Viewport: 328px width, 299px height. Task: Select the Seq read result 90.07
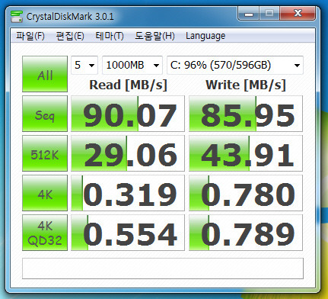[128, 114]
